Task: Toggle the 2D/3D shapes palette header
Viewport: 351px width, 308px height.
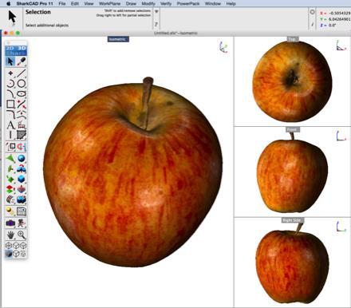Action: pyautogui.click(x=16, y=50)
